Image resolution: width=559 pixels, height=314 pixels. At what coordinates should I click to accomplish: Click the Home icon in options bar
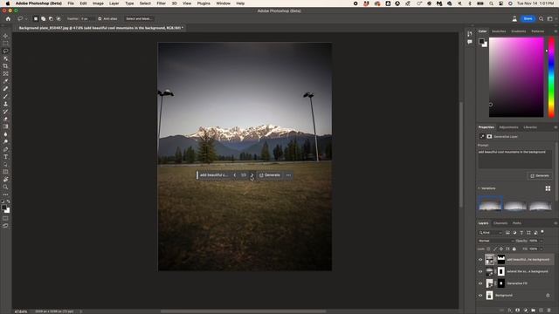[x=8, y=18]
